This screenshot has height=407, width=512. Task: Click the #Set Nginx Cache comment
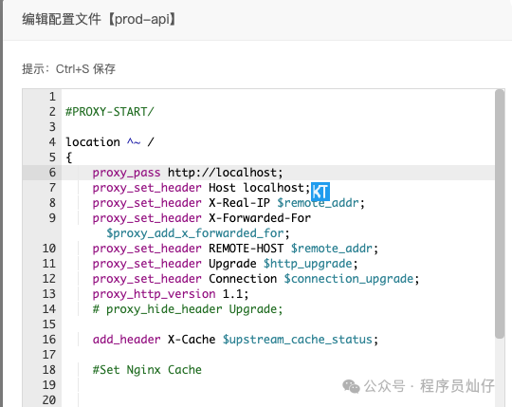coord(147,370)
